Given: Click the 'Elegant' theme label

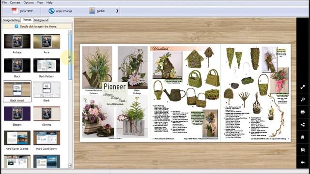Looking at the screenshot, I should pyautogui.click(x=17, y=125).
